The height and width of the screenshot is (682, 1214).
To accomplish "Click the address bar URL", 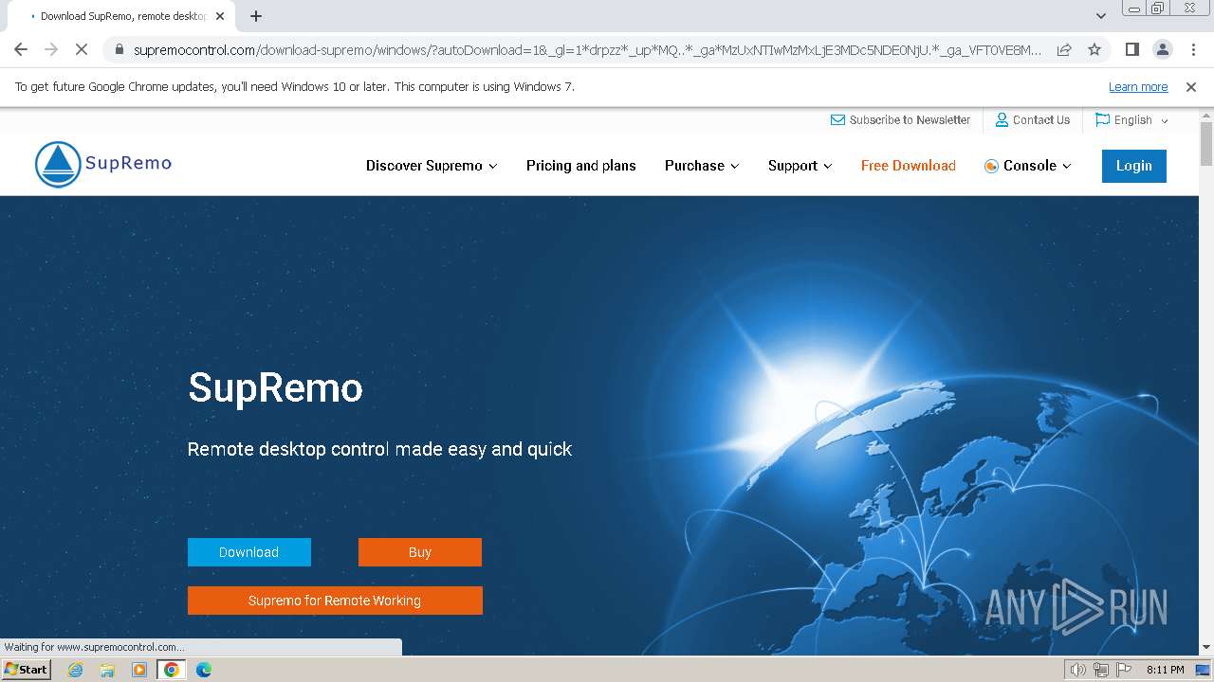I will [x=588, y=50].
